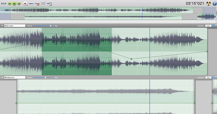Click the rewind button
Image resolution: width=217 pixels, height=114 pixels.
10,4
